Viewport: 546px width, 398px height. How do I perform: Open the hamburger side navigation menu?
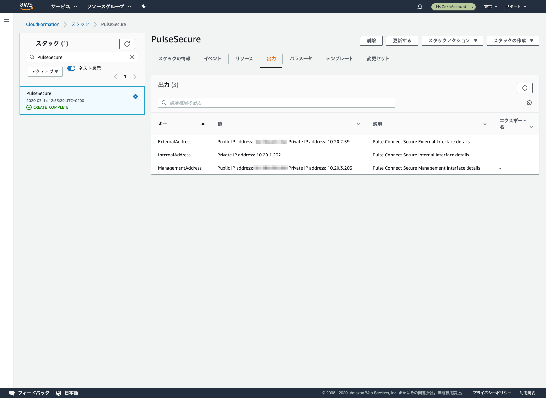(7, 20)
